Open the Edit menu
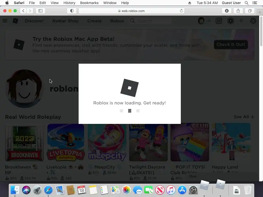263x197 pixels. coord(43,3)
